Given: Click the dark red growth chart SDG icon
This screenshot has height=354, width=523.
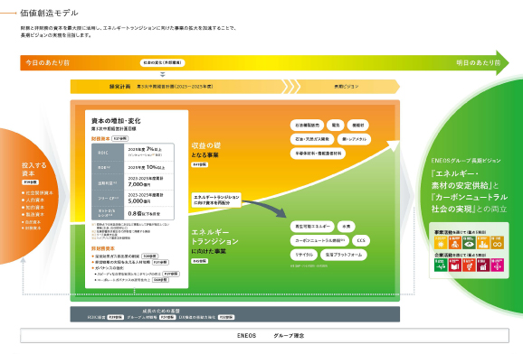Looking at the screenshot, I should pyautogui.click(x=483, y=265).
